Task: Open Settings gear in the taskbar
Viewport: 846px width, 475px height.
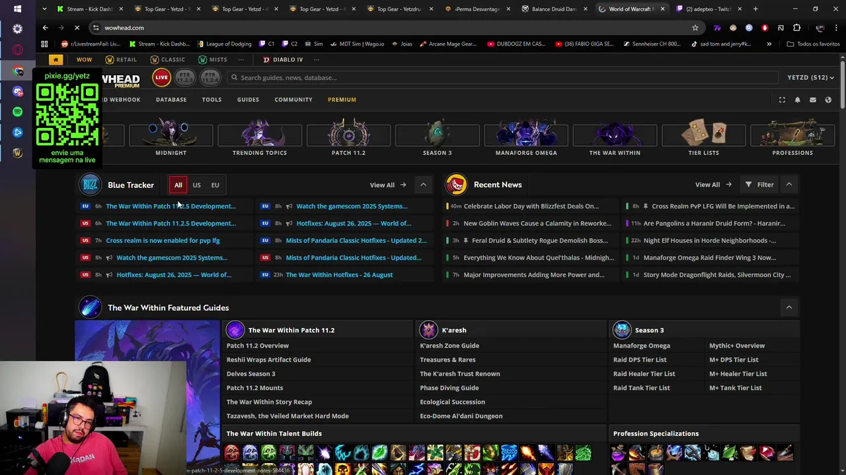Action: click(18, 29)
